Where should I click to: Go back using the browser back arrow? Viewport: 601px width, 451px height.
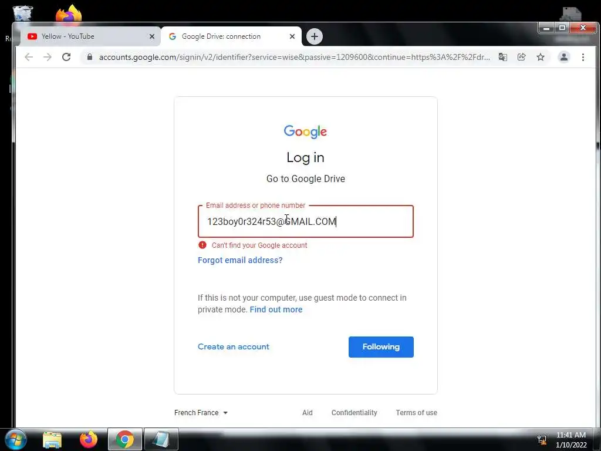[29, 57]
